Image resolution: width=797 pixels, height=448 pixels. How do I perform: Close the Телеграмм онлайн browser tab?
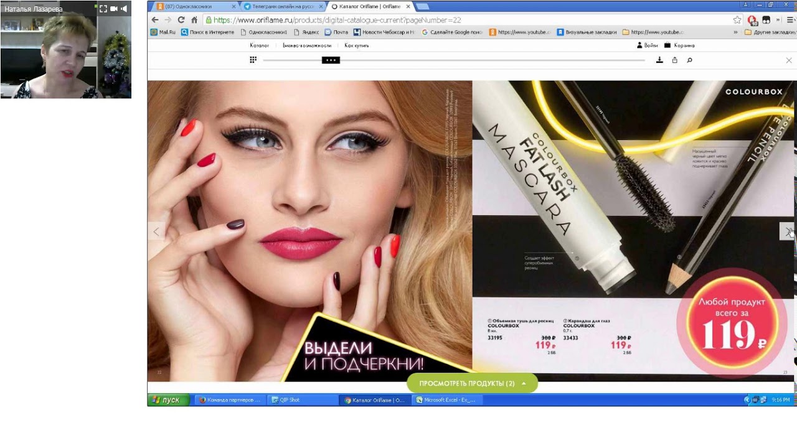(x=320, y=6)
